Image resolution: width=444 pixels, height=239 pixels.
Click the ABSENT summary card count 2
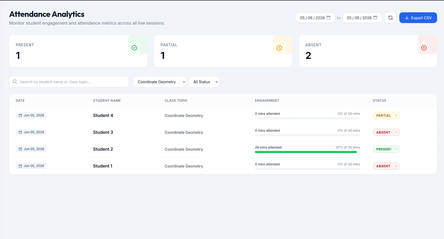click(x=308, y=56)
